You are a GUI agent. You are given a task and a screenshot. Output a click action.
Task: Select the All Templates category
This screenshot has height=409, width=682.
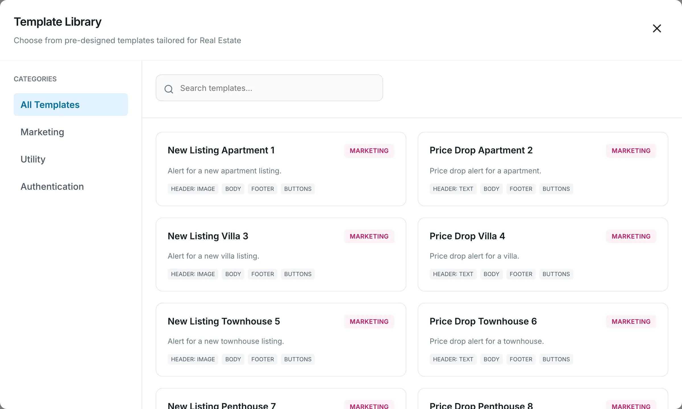[x=71, y=105]
